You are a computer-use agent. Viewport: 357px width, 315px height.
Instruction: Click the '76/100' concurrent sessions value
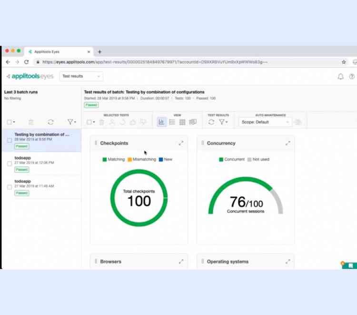(x=246, y=202)
